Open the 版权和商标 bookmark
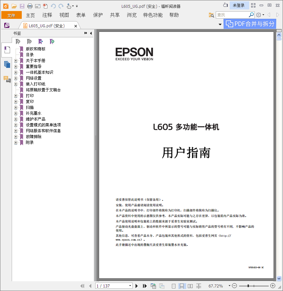 [x=35, y=49]
